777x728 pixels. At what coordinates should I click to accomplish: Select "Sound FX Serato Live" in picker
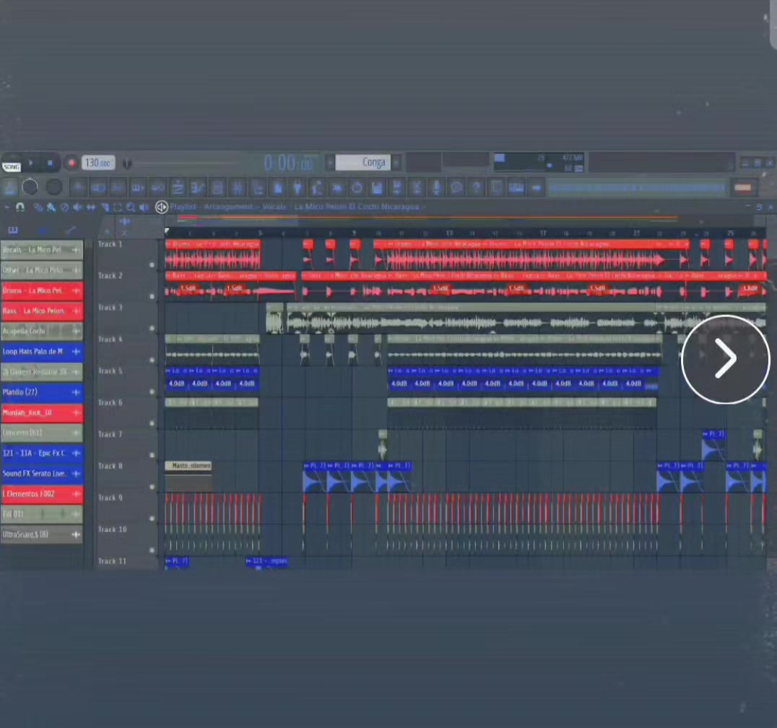click(42, 473)
